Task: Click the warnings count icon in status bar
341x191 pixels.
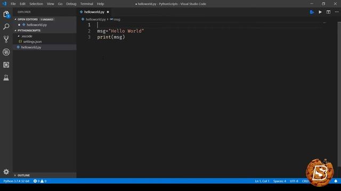Action: [x=42, y=181]
